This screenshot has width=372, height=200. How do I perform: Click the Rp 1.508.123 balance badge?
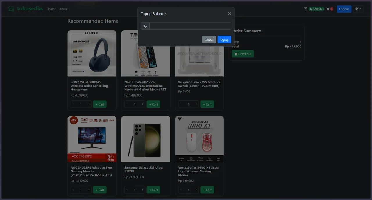click(316, 9)
